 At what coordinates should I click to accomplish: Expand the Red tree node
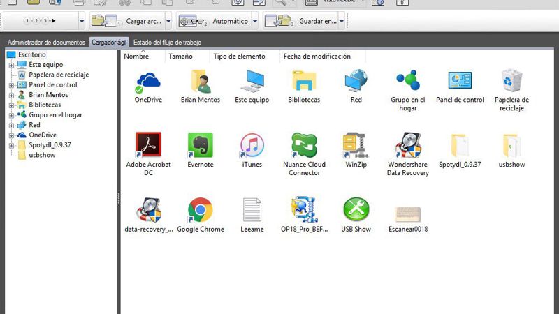(11, 126)
